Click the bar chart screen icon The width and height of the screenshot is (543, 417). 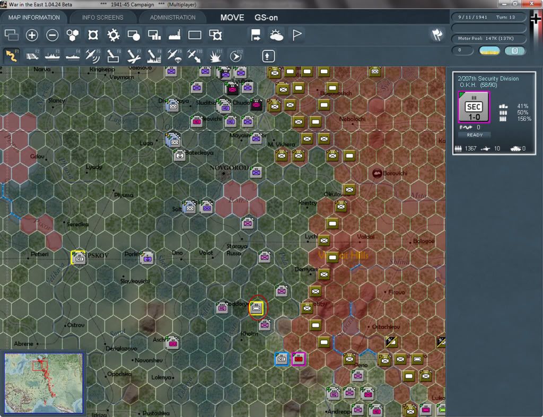pyautogui.click(x=154, y=35)
